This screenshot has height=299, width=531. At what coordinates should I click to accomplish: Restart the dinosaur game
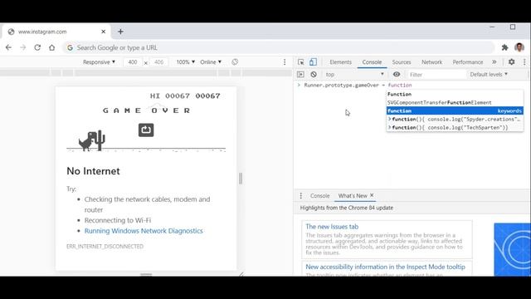click(x=146, y=130)
